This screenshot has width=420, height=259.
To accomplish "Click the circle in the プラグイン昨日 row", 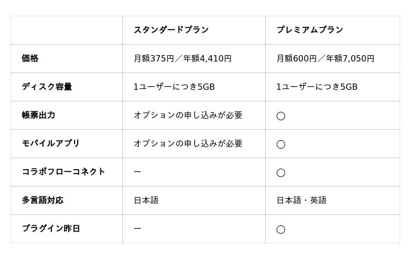I will (281, 229).
